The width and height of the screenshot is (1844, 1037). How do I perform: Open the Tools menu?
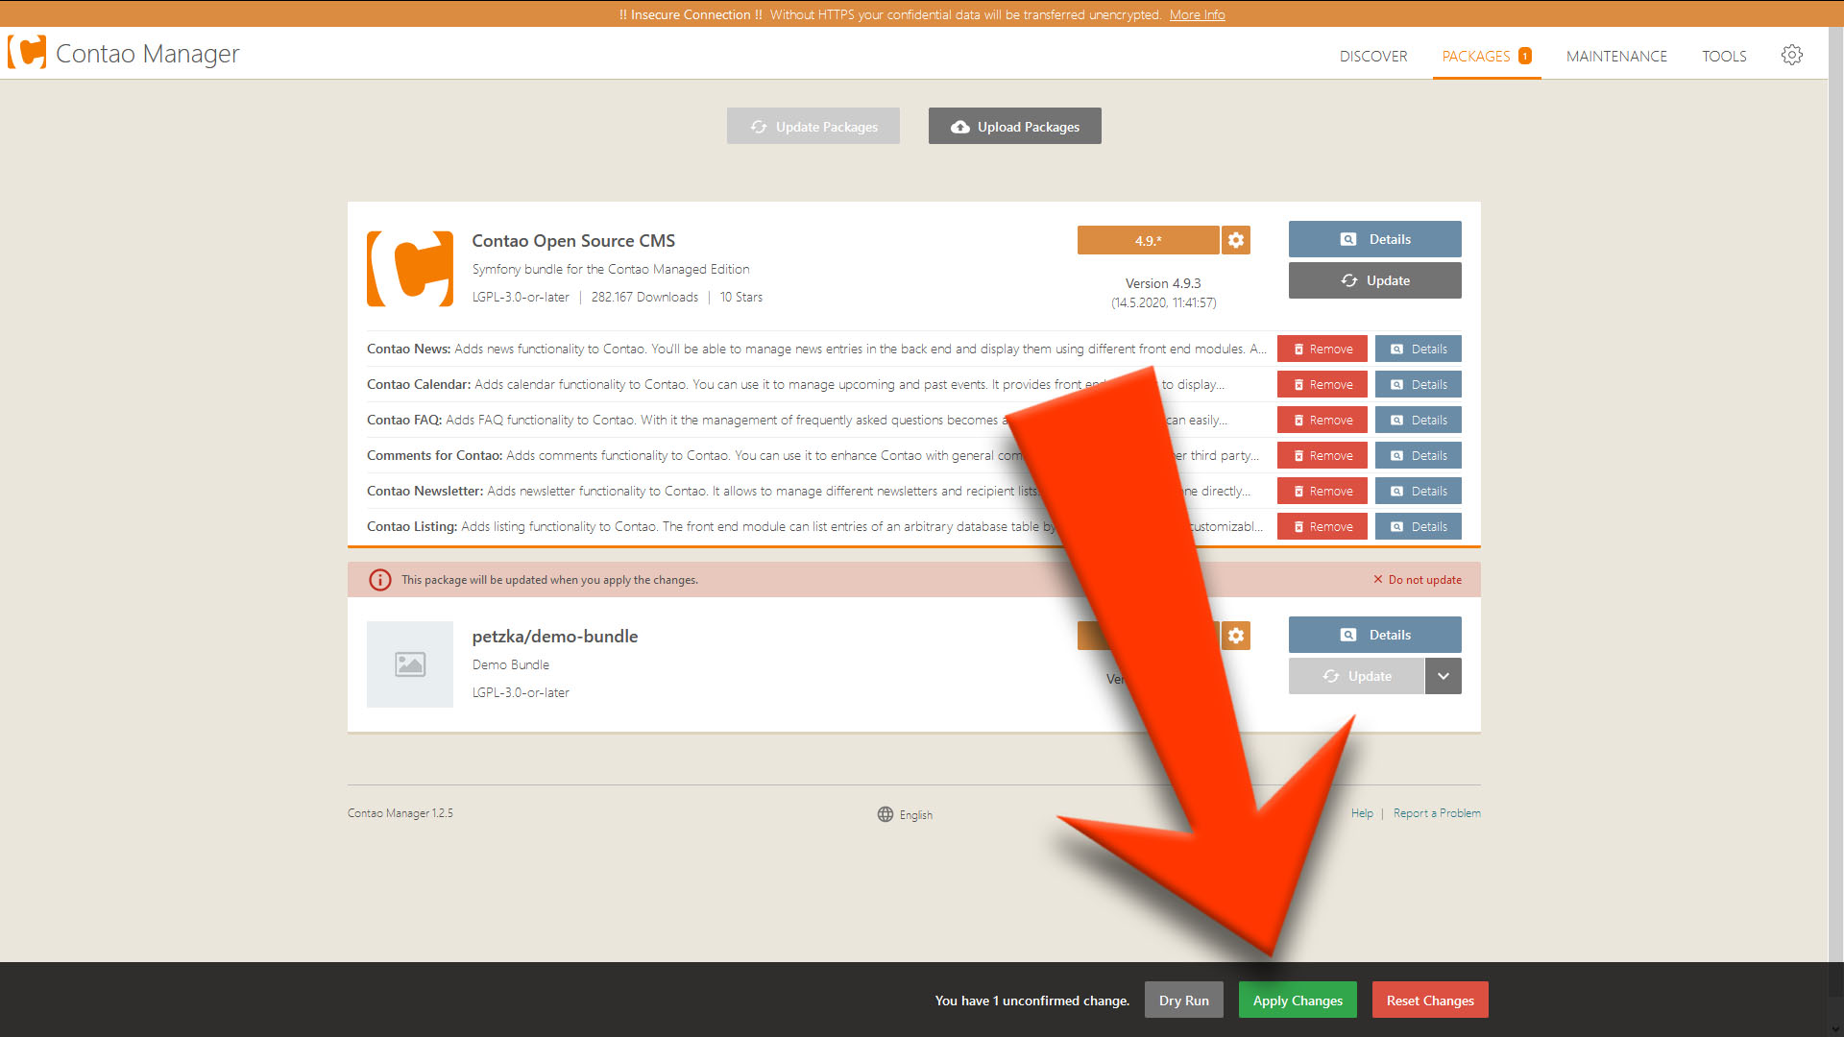1724,56
